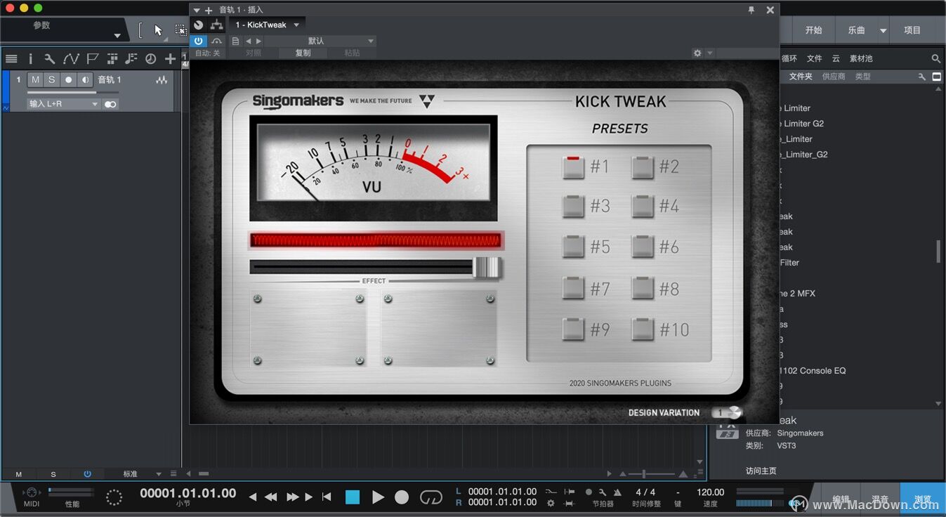Open the 默认 preset dropdown
Viewport: 946px width, 517px height.
pyautogui.click(x=320, y=41)
